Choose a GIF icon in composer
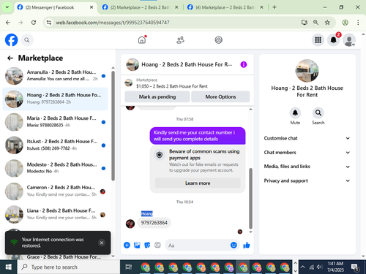 coord(157,245)
